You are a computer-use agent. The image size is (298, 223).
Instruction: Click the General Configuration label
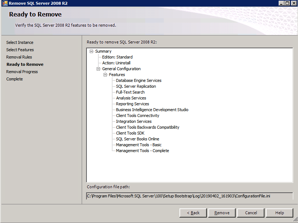coord(121,69)
